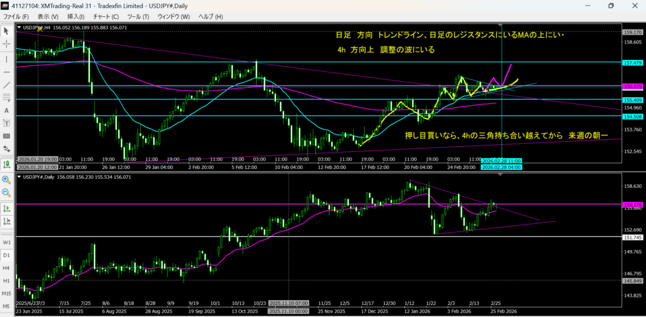Screen dimensions: 646x317
Task: Click the zoom out magnifier icon
Action: point(6,192)
